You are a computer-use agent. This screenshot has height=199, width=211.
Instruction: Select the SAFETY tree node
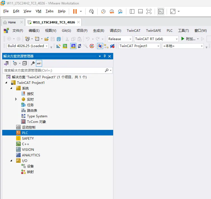coord(28,138)
